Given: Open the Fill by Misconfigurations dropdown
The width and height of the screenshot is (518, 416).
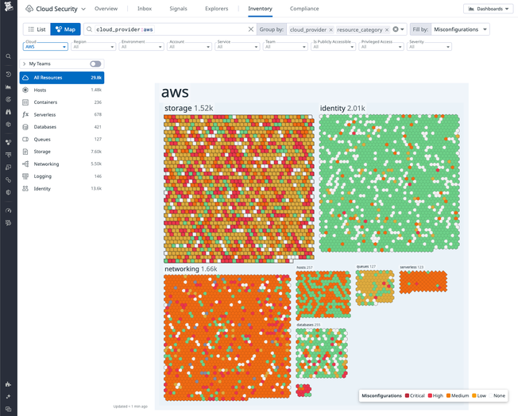Looking at the screenshot, I should point(461,29).
